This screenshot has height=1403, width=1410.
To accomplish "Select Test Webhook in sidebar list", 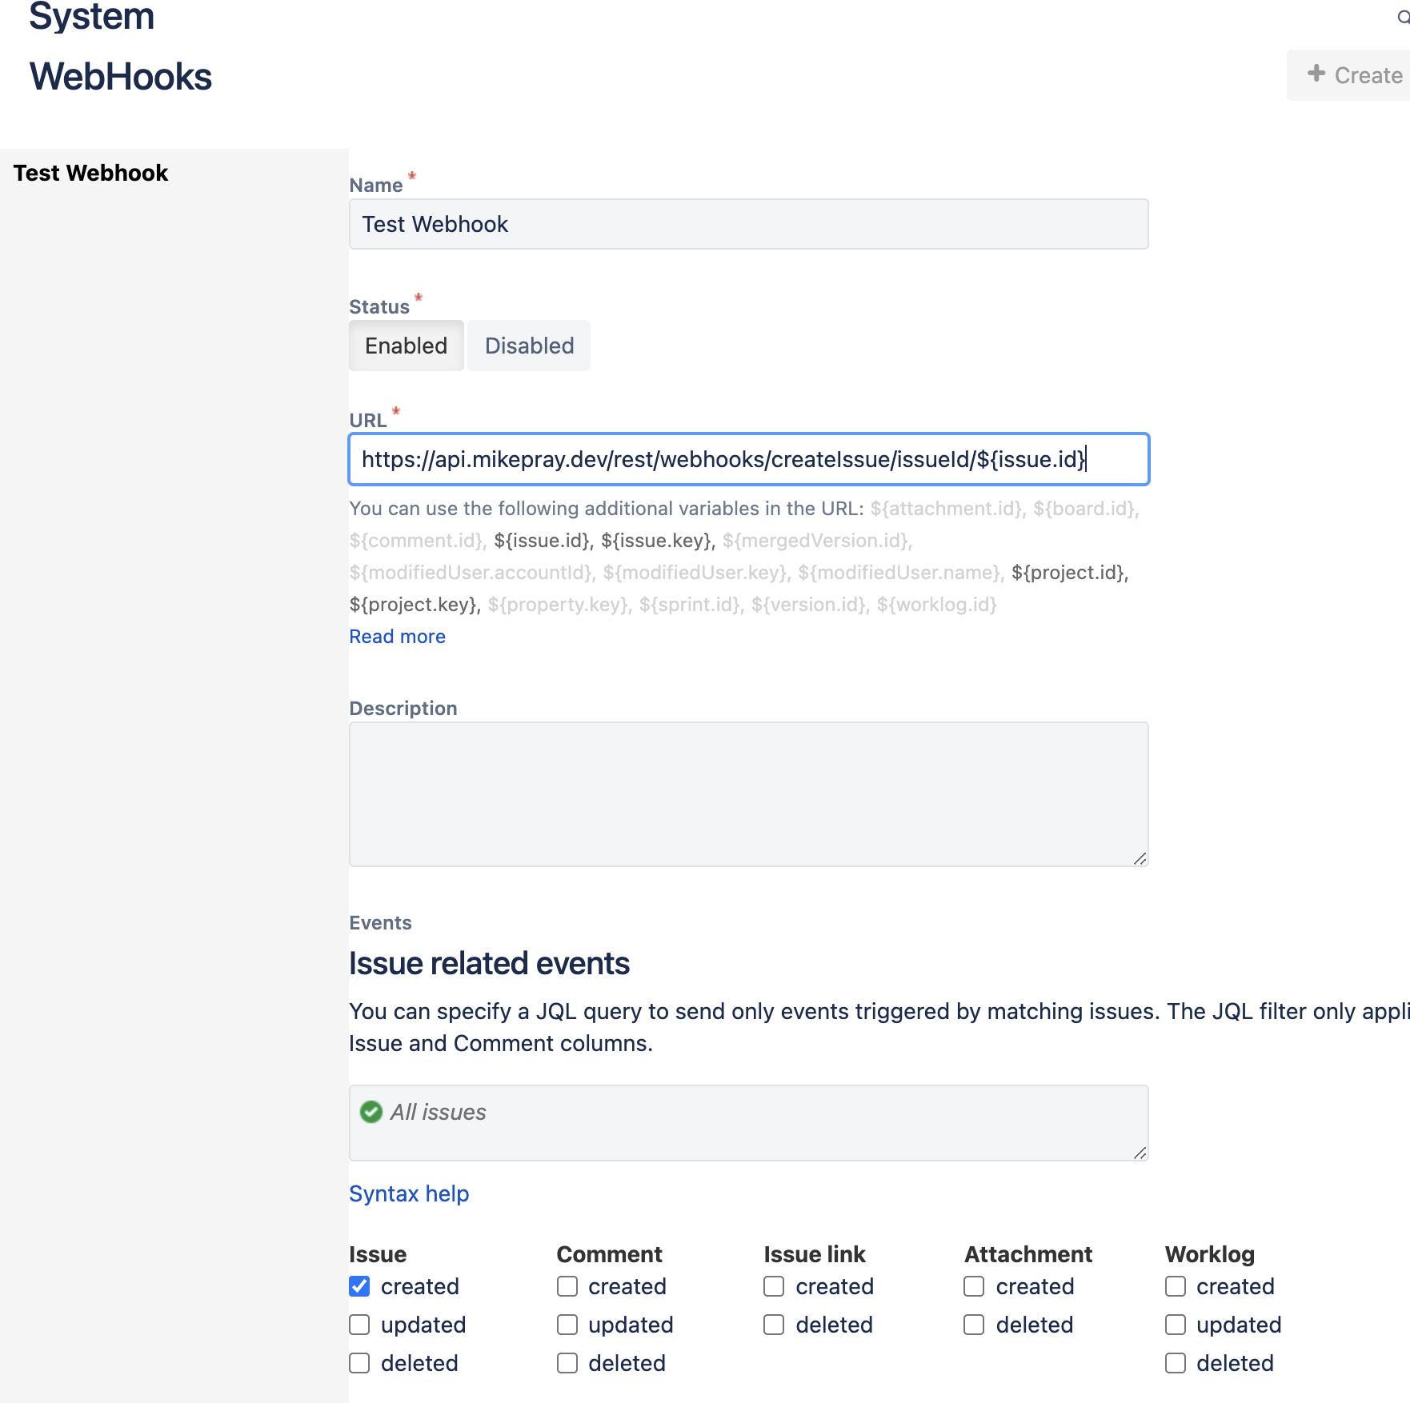I will pos(91,173).
